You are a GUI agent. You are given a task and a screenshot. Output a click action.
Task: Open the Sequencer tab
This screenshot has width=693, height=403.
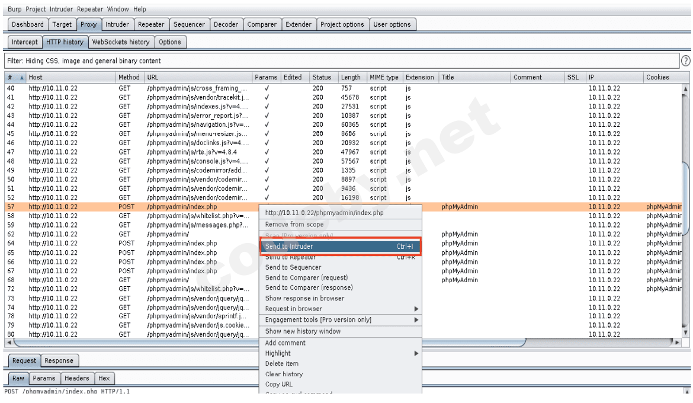(x=189, y=24)
